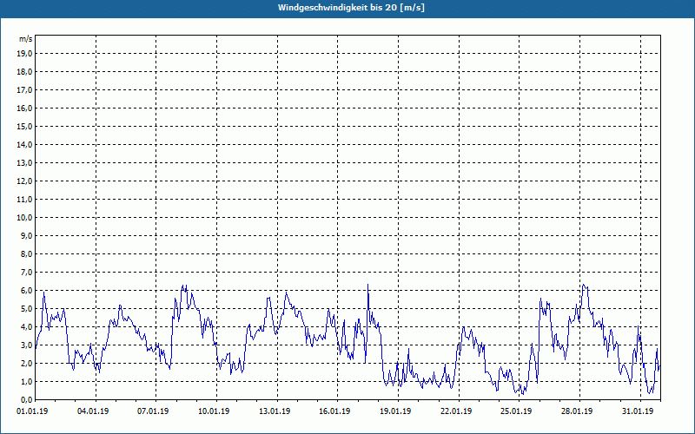Viewport: 695px width, 434px height.
Task: Select the 8,0 y-axis label
Action: (x=26, y=253)
